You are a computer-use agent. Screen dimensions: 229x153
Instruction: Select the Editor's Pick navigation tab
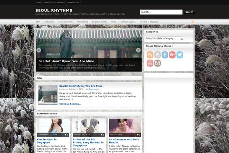tap(66, 22)
